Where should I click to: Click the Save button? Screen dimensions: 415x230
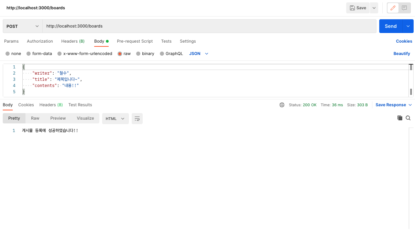(358, 8)
